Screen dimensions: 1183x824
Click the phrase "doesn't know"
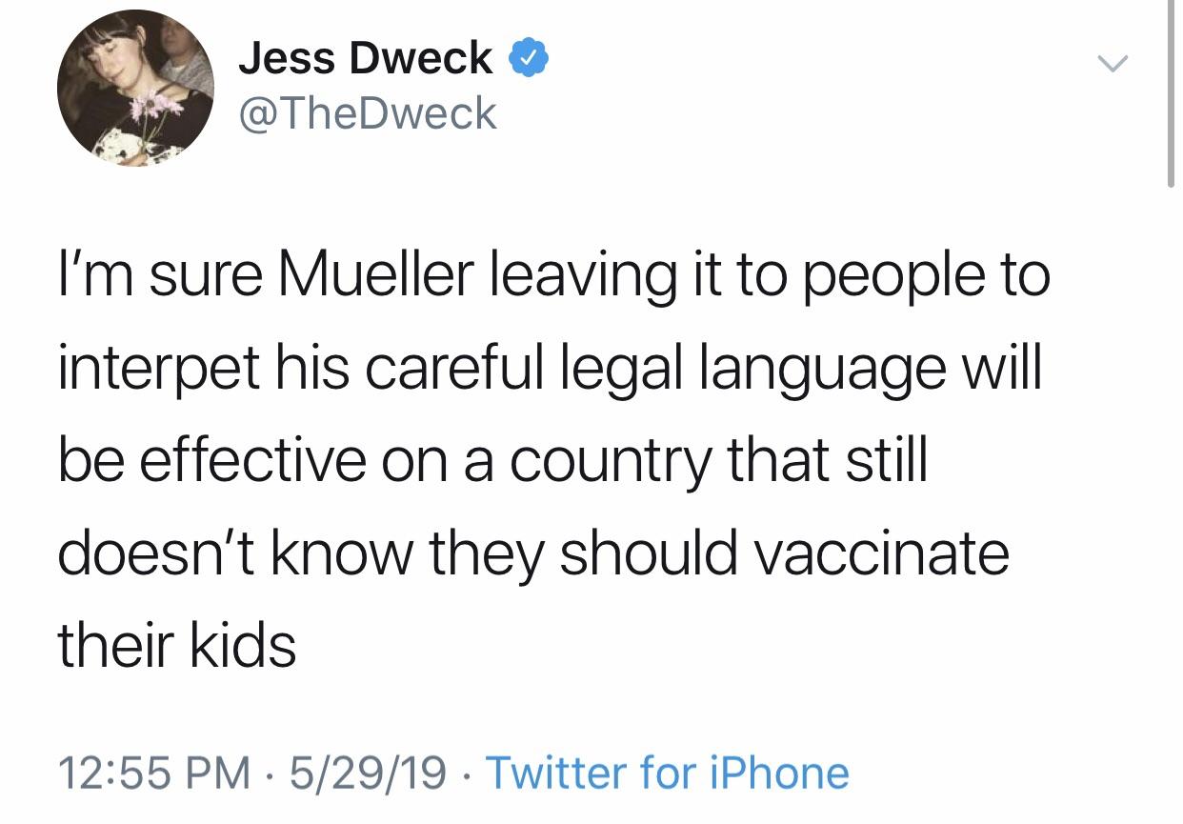pyautogui.click(x=202, y=553)
